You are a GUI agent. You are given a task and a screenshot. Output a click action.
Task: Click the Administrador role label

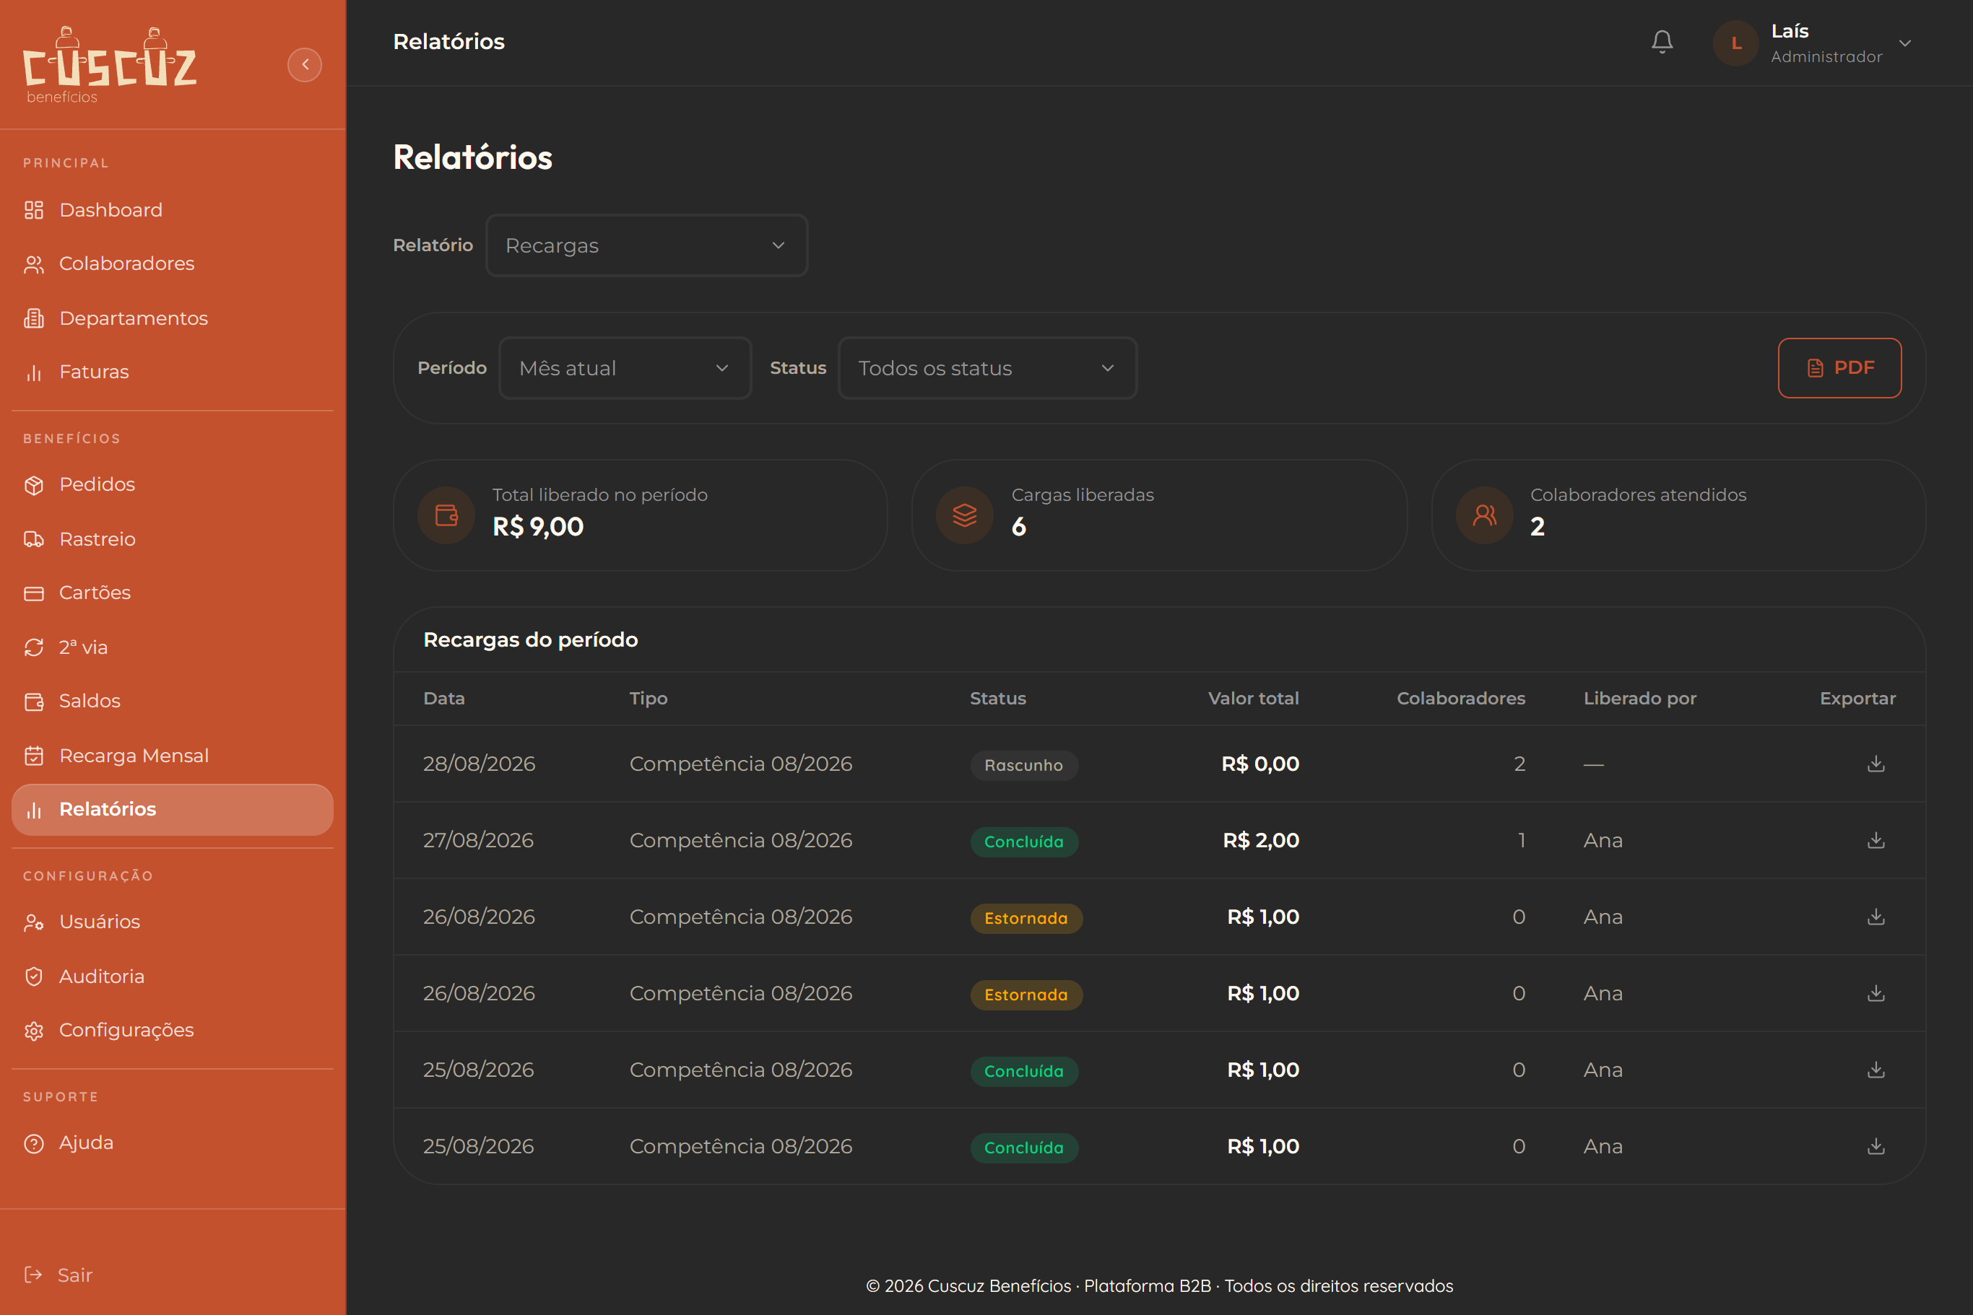[x=1826, y=57]
